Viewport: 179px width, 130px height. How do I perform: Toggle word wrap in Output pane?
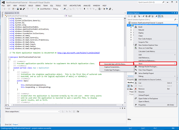coord(78,111)
